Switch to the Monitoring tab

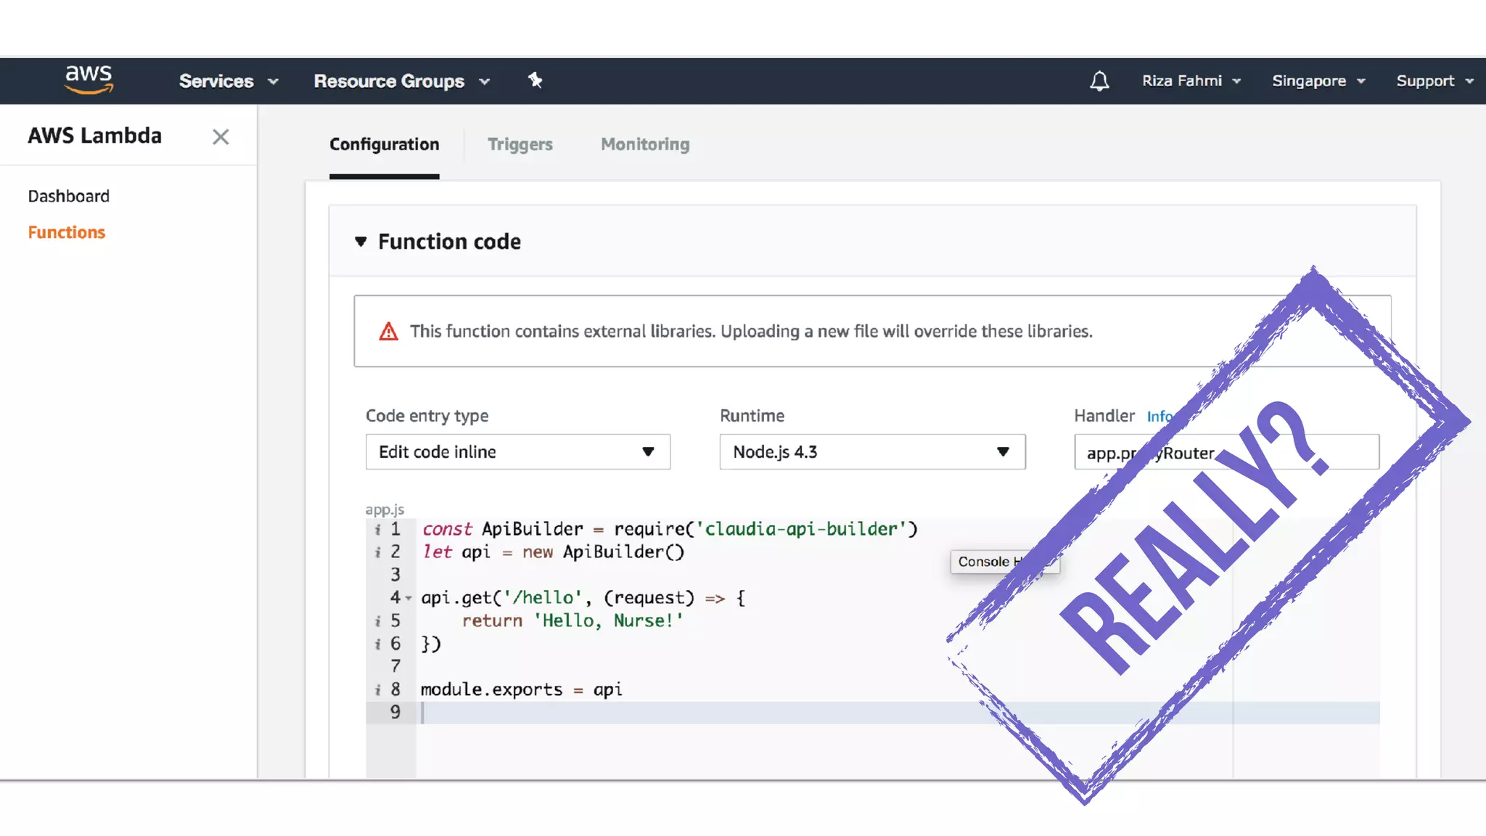644,144
